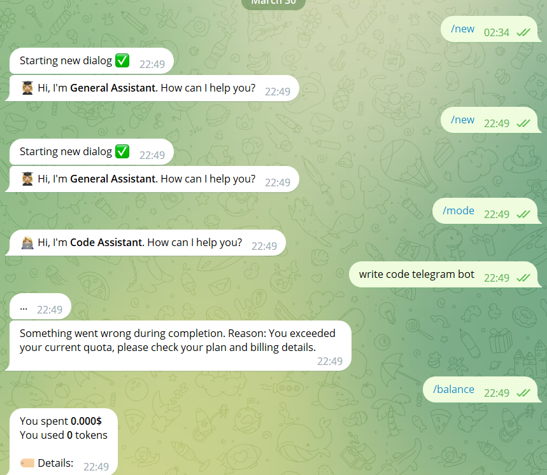The image size is (547, 475).
Task: Click the /mode command link
Action: point(458,210)
